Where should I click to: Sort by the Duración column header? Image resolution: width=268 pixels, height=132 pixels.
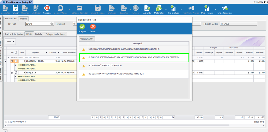pyautogui.click(x=54, y=52)
